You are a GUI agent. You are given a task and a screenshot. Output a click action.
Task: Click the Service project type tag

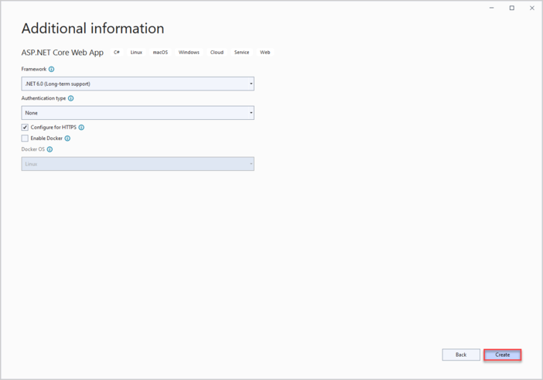241,53
